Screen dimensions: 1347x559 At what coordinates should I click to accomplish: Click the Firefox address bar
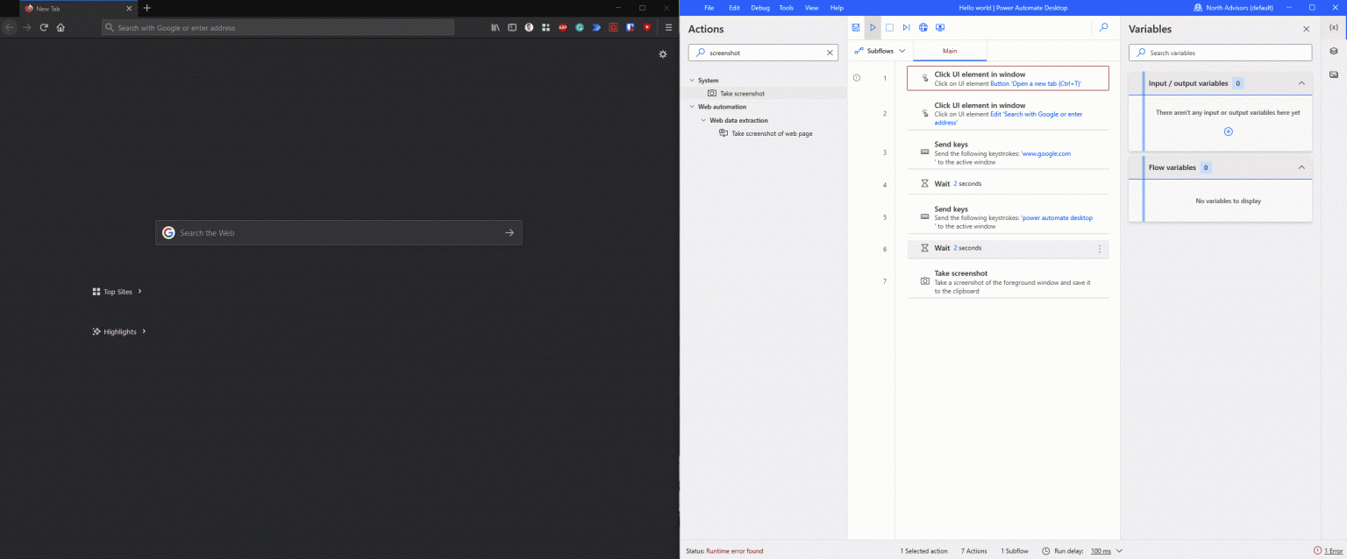(x=278, y=27)
